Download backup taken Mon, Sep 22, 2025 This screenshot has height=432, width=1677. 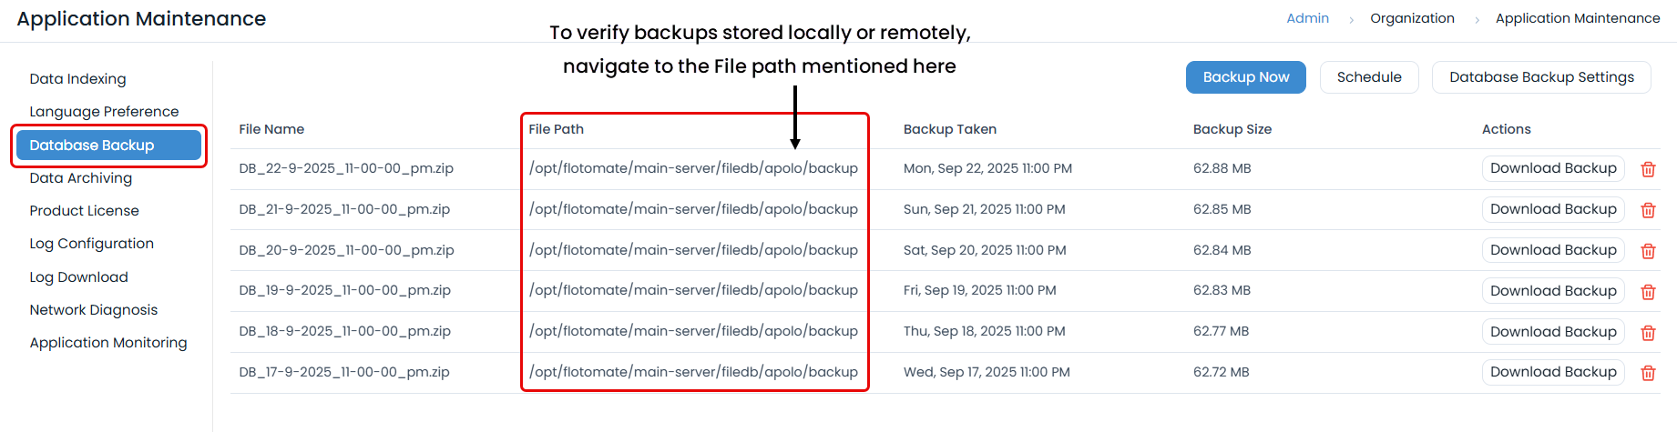(x=1553, y=168)
